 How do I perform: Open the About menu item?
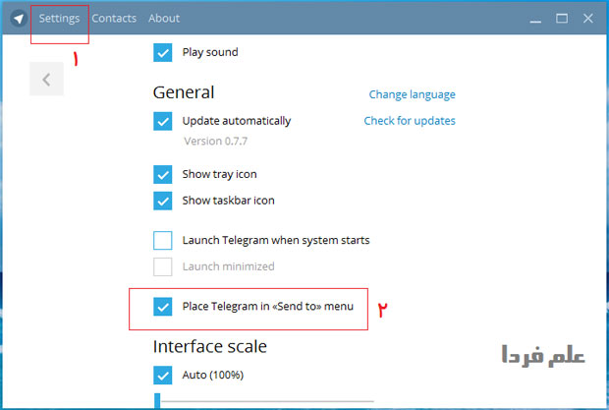click(164, 18)
